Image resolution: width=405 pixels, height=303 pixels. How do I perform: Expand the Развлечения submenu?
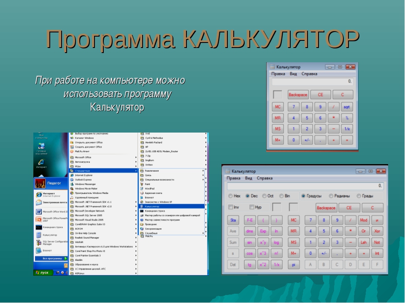172,170
